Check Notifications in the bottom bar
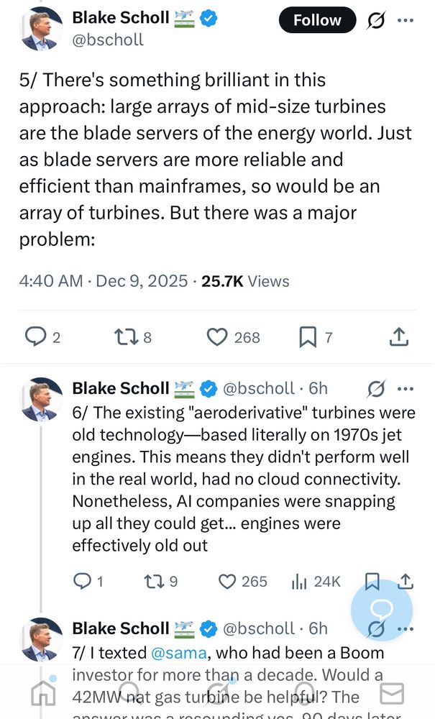435x719 pixels. tap(305, 695)
